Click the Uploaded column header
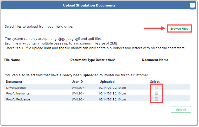 point(107,82)
